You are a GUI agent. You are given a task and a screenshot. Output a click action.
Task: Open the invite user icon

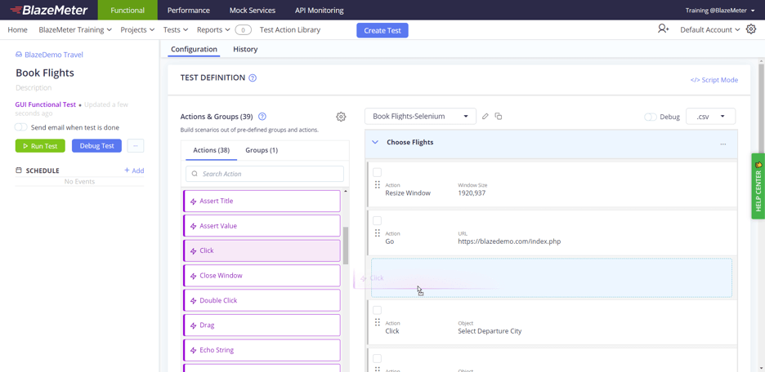click(663, 29)
